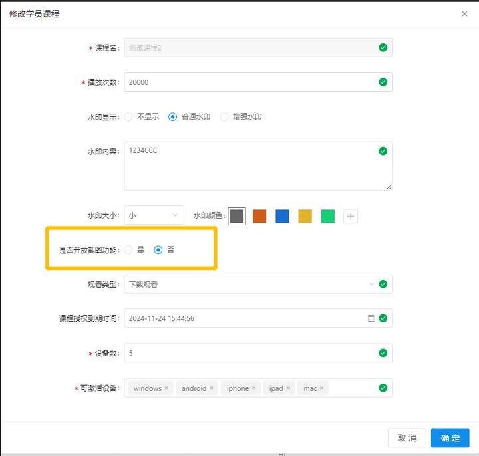The width and height of the screenshot is (479, 456).
Task: Add a custom watermark color with plus icon
Action: pos(351,216)
